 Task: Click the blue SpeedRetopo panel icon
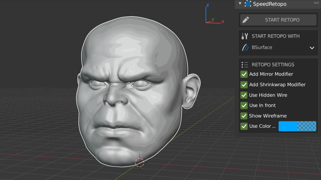(248, 4)
